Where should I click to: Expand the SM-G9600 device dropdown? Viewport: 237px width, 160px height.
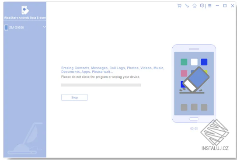click(44, 27)
